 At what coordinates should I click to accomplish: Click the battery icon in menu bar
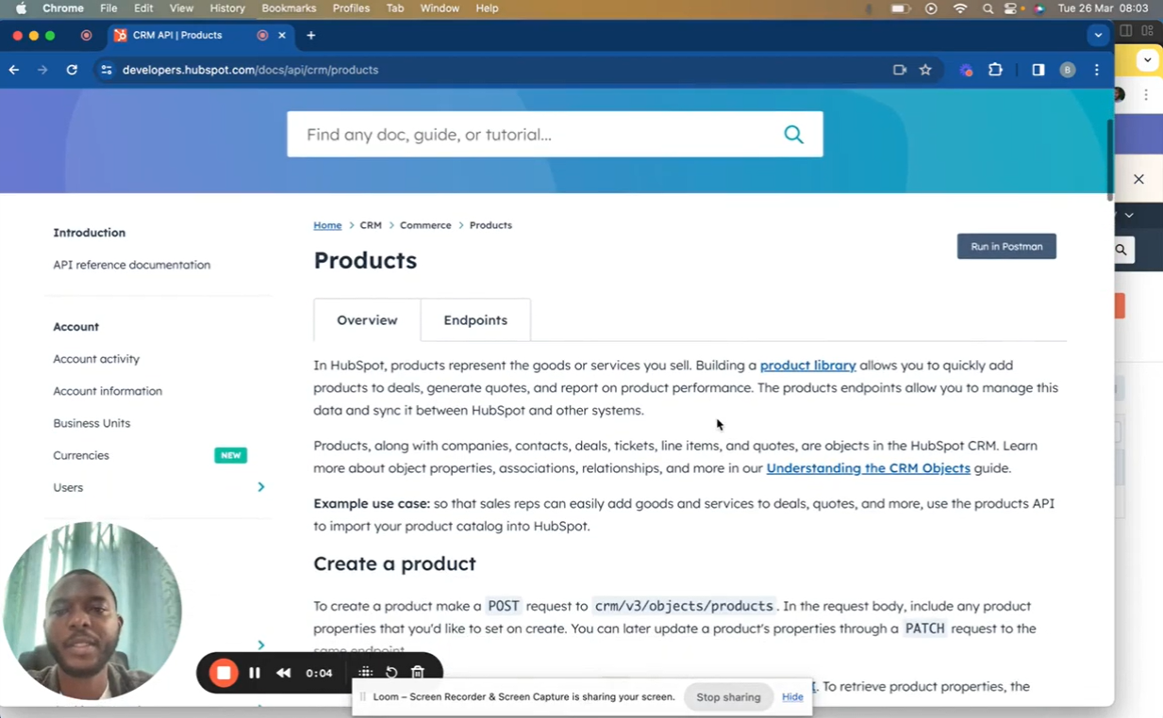(901, 8)
